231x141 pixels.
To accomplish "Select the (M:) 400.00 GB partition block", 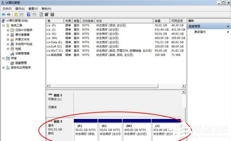I will (x=137, y=130).
